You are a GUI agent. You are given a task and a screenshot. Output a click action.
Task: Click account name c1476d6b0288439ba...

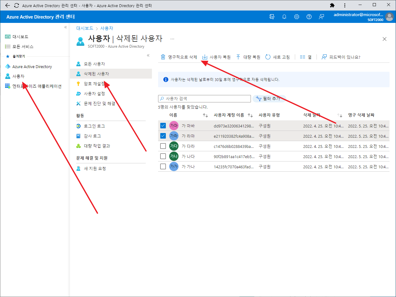tap(234, 146)
